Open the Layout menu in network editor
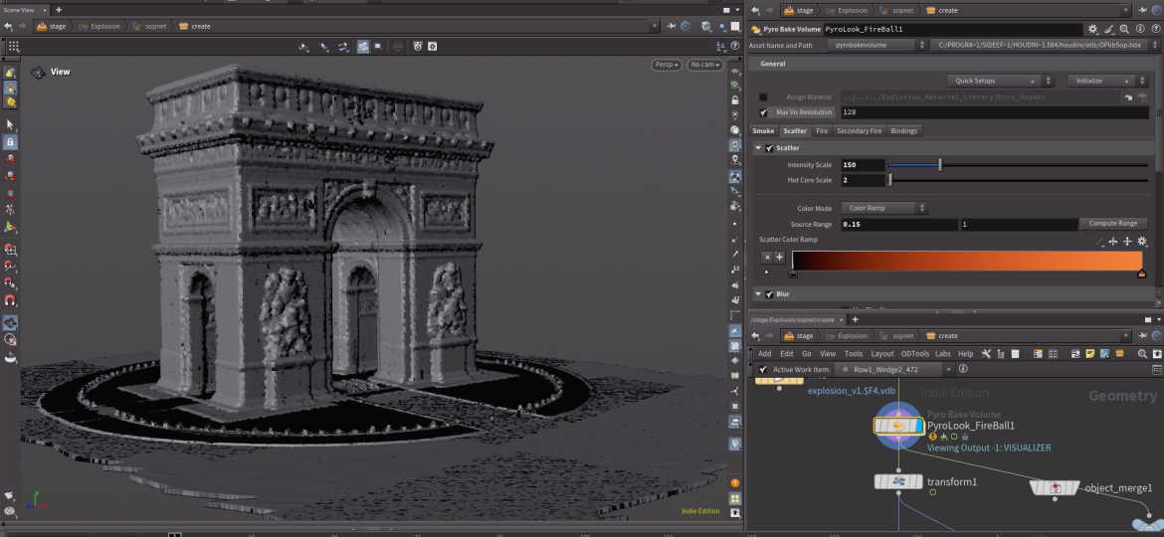The height and width of the screenshot is (537, 1164). coord(882,354)
